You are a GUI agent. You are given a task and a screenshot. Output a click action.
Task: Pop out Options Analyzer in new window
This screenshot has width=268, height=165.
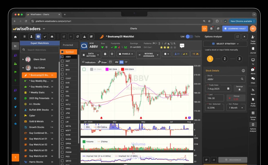coord(238,36)
